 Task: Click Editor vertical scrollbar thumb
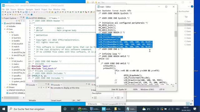176,34
